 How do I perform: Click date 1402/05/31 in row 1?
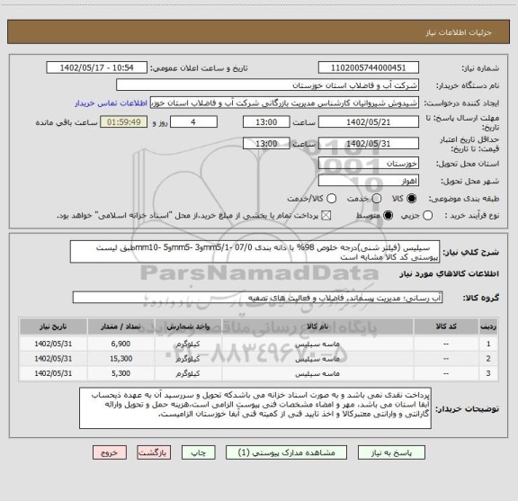[x=53, y=344]
